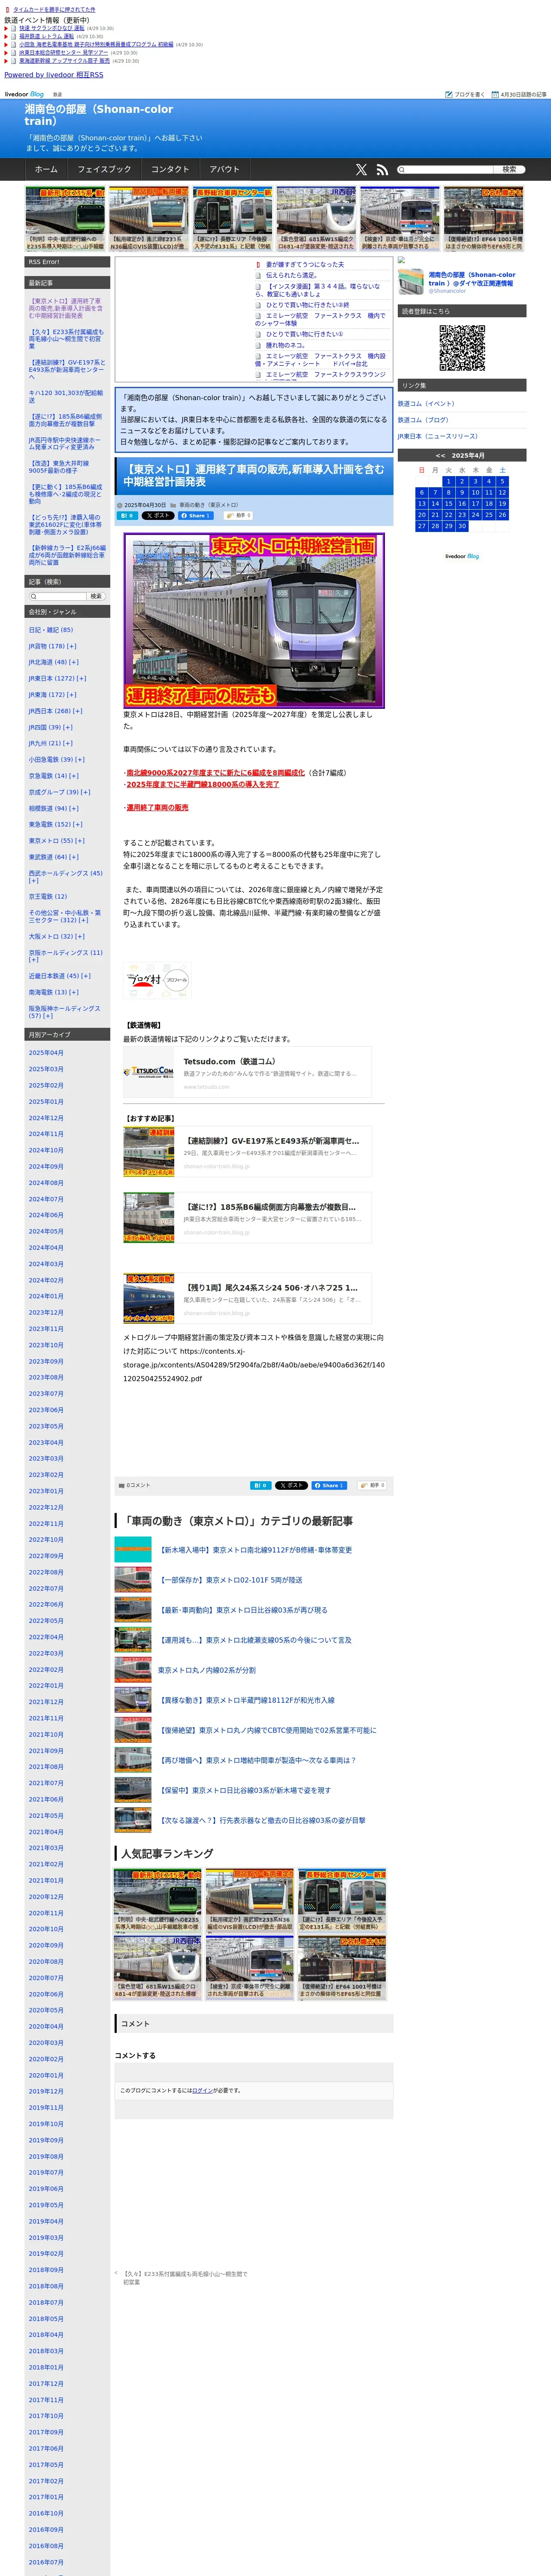The image size is (551, 2576).
Task: Click the Hatena B! button under article title
Action: pyautogui.click(x=128, y=516)
